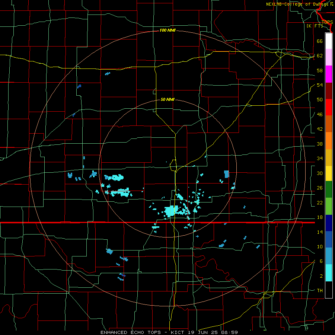The height and width of the screenshot is (335, 335).
Task: Select the sky blue legend block
Action: click(329, 256)
